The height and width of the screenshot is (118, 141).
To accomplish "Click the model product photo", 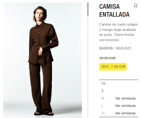I will click(x=42, y=60).
